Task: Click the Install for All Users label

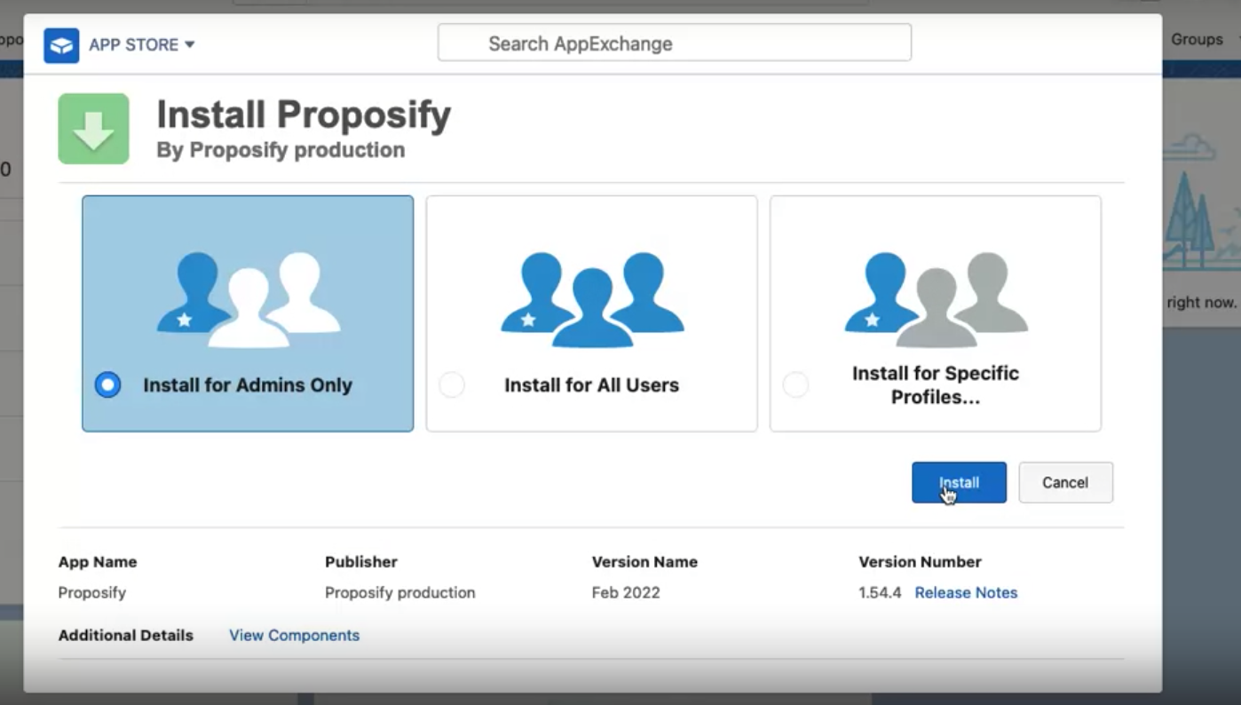Action: 591,384
